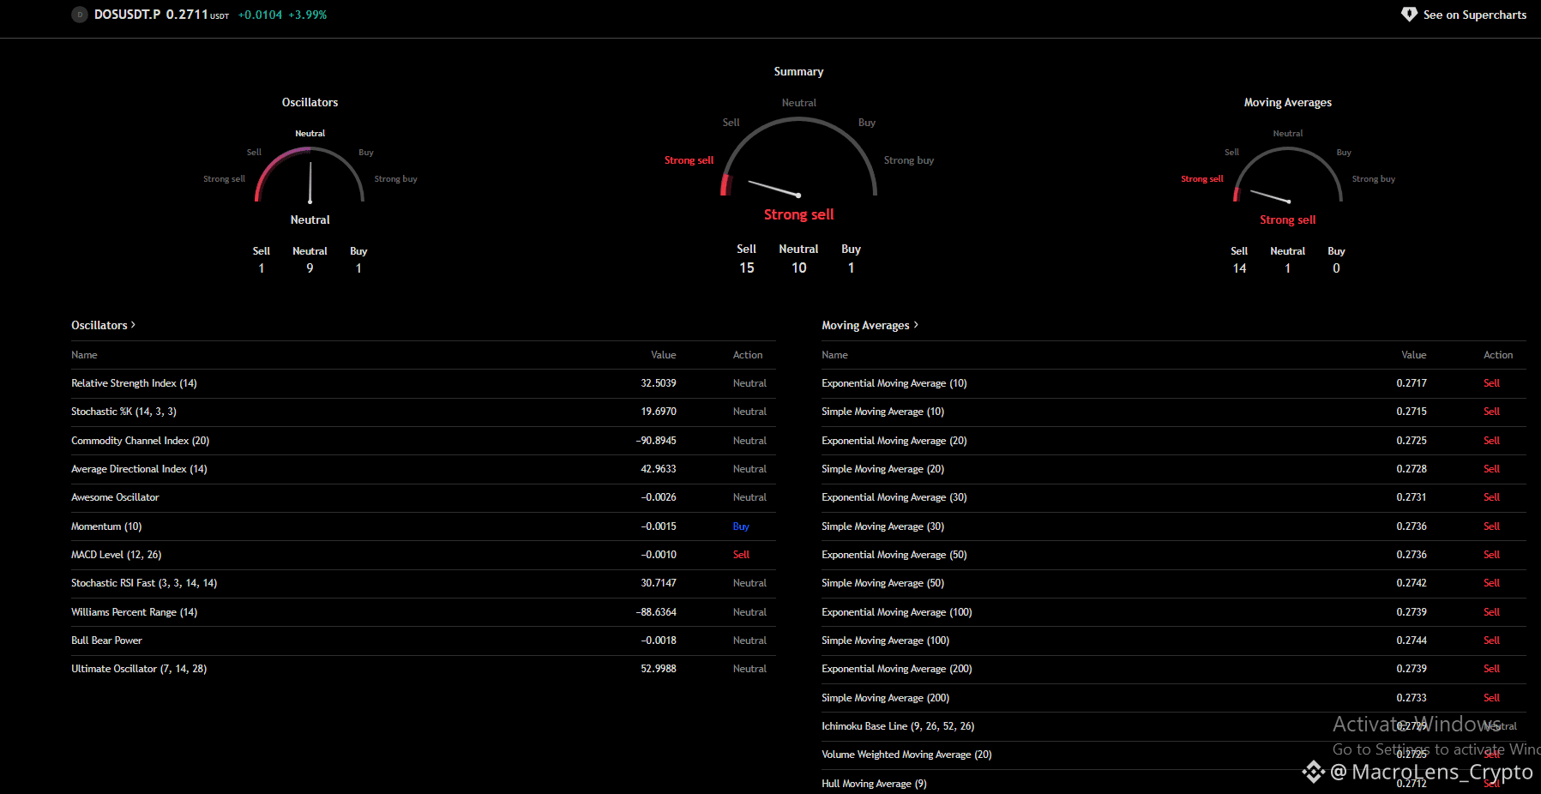Select Simple Moving Average (30) row

[x=1174, y=526]
